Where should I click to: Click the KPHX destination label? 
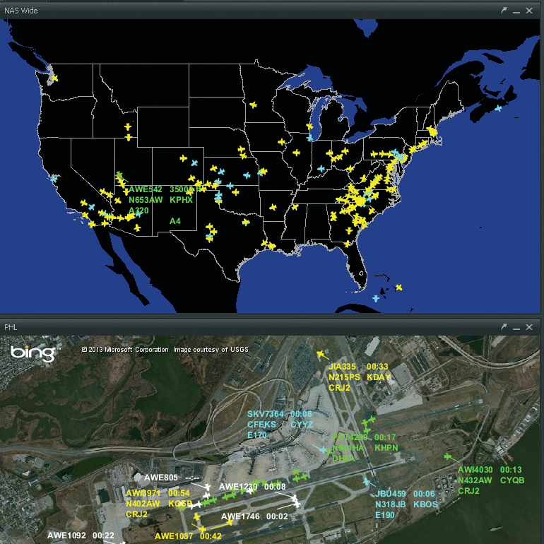click(181, 200)
